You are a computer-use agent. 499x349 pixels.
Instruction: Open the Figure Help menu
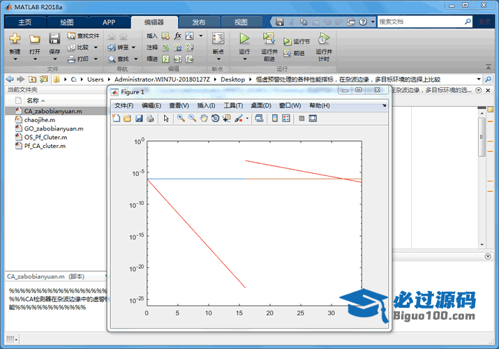(x=319, y=105)
